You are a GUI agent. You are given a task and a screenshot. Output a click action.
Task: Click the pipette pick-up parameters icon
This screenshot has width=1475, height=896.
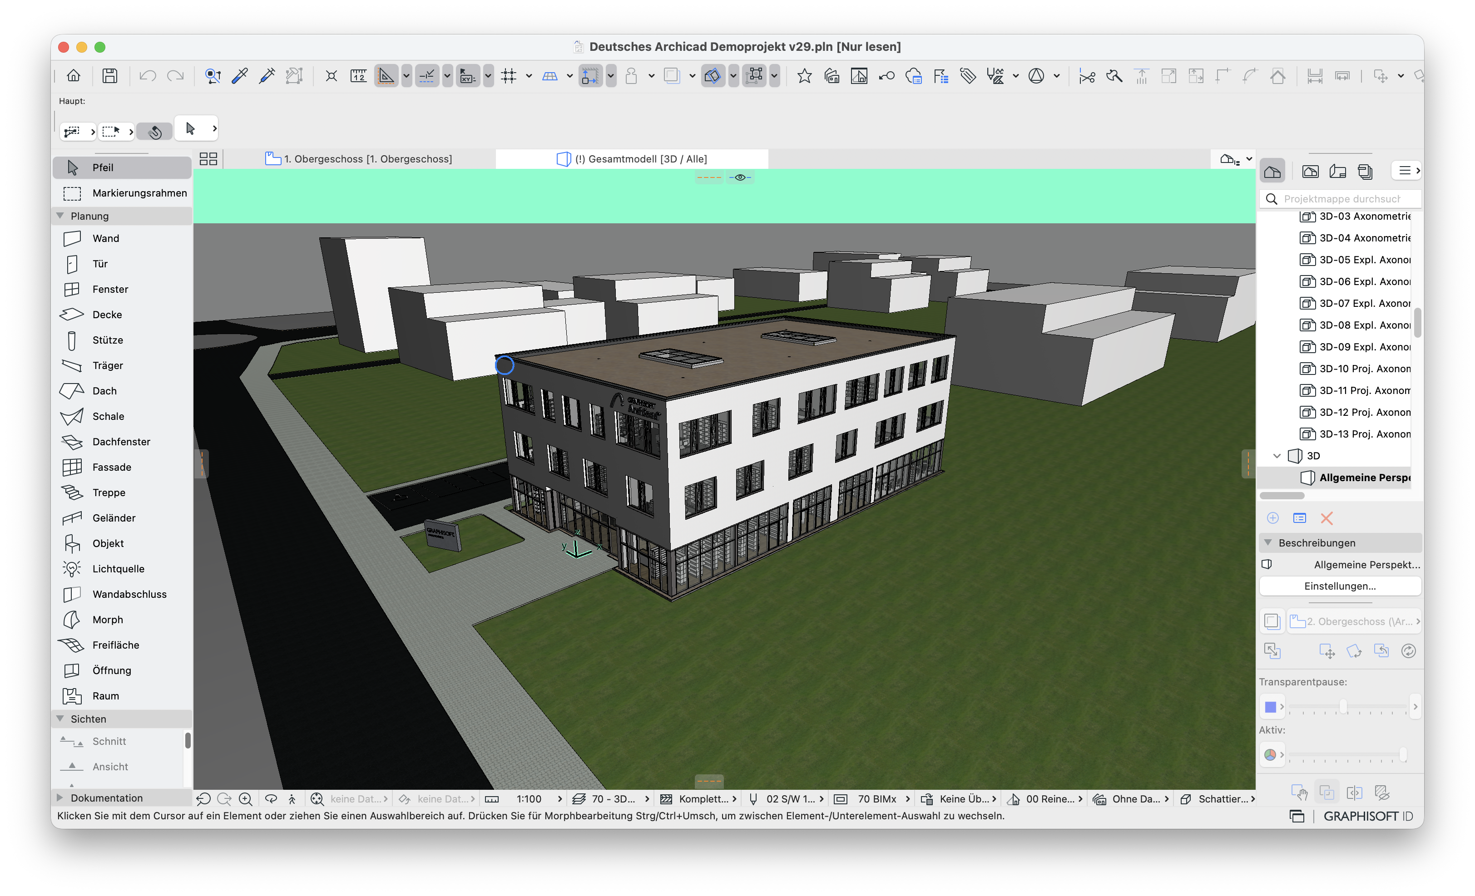[x=239, y=76]
